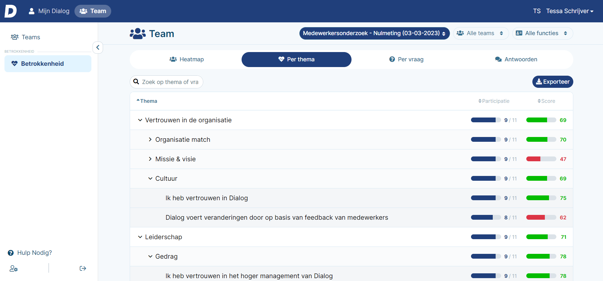Select the Team navigation pill
Viewport: 603px width, 281px height.
tap(93, 11)
